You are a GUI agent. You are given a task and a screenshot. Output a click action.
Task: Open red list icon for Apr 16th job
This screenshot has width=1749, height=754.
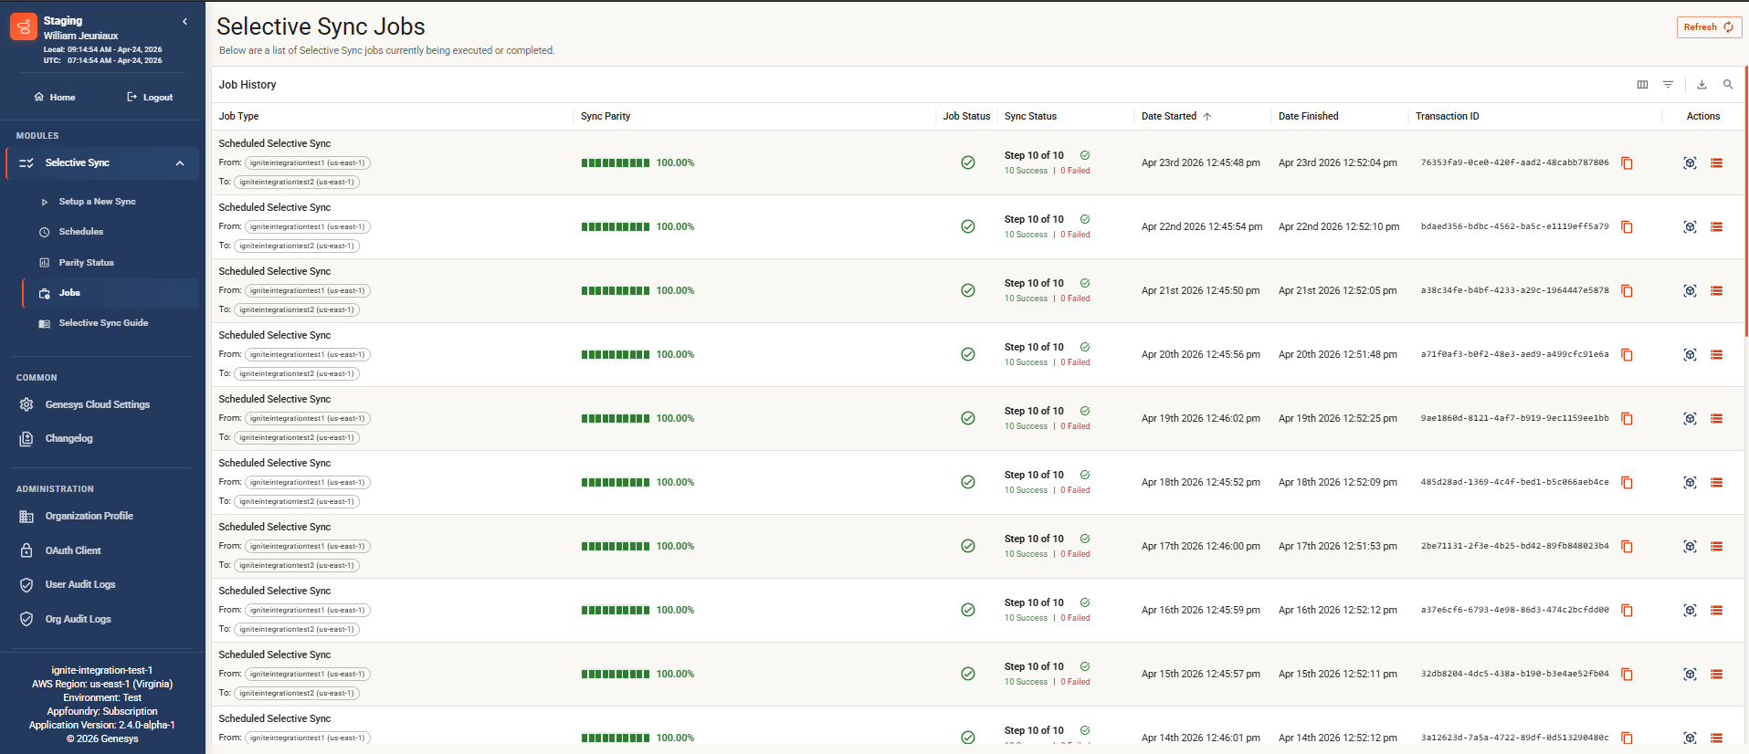pyautogui.click(x=1716, y=610)
